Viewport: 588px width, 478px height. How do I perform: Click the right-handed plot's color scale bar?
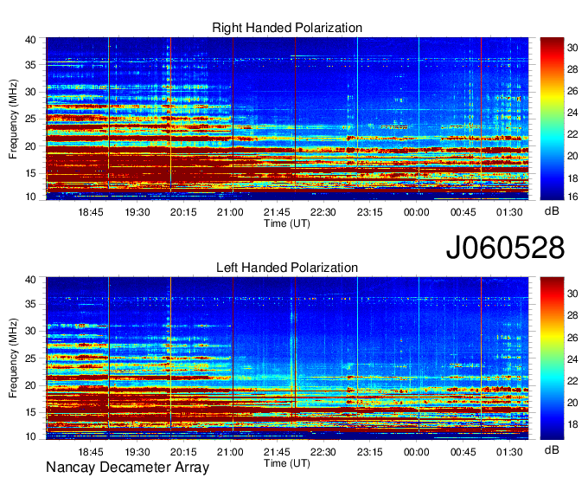pos(552,119)
